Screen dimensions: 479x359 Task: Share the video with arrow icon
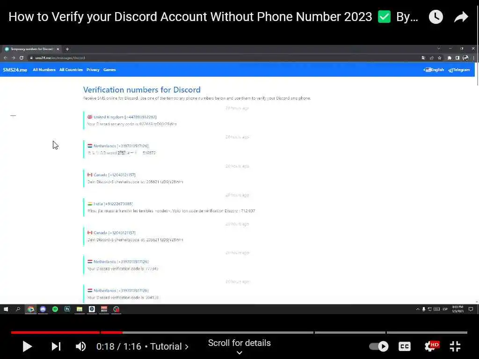pos(461,17)
